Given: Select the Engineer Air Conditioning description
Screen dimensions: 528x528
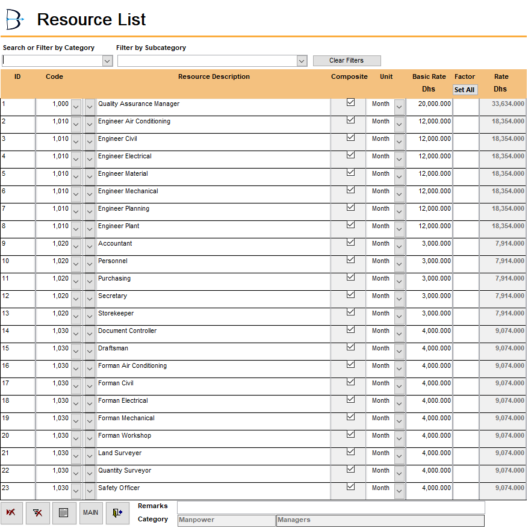Looking at the screenshot, I should pyautogui.click(x=134, y=121).
